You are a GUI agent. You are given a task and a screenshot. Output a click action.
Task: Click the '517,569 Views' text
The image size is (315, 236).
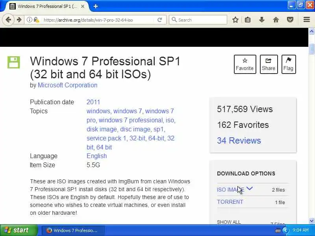point(245,109)
